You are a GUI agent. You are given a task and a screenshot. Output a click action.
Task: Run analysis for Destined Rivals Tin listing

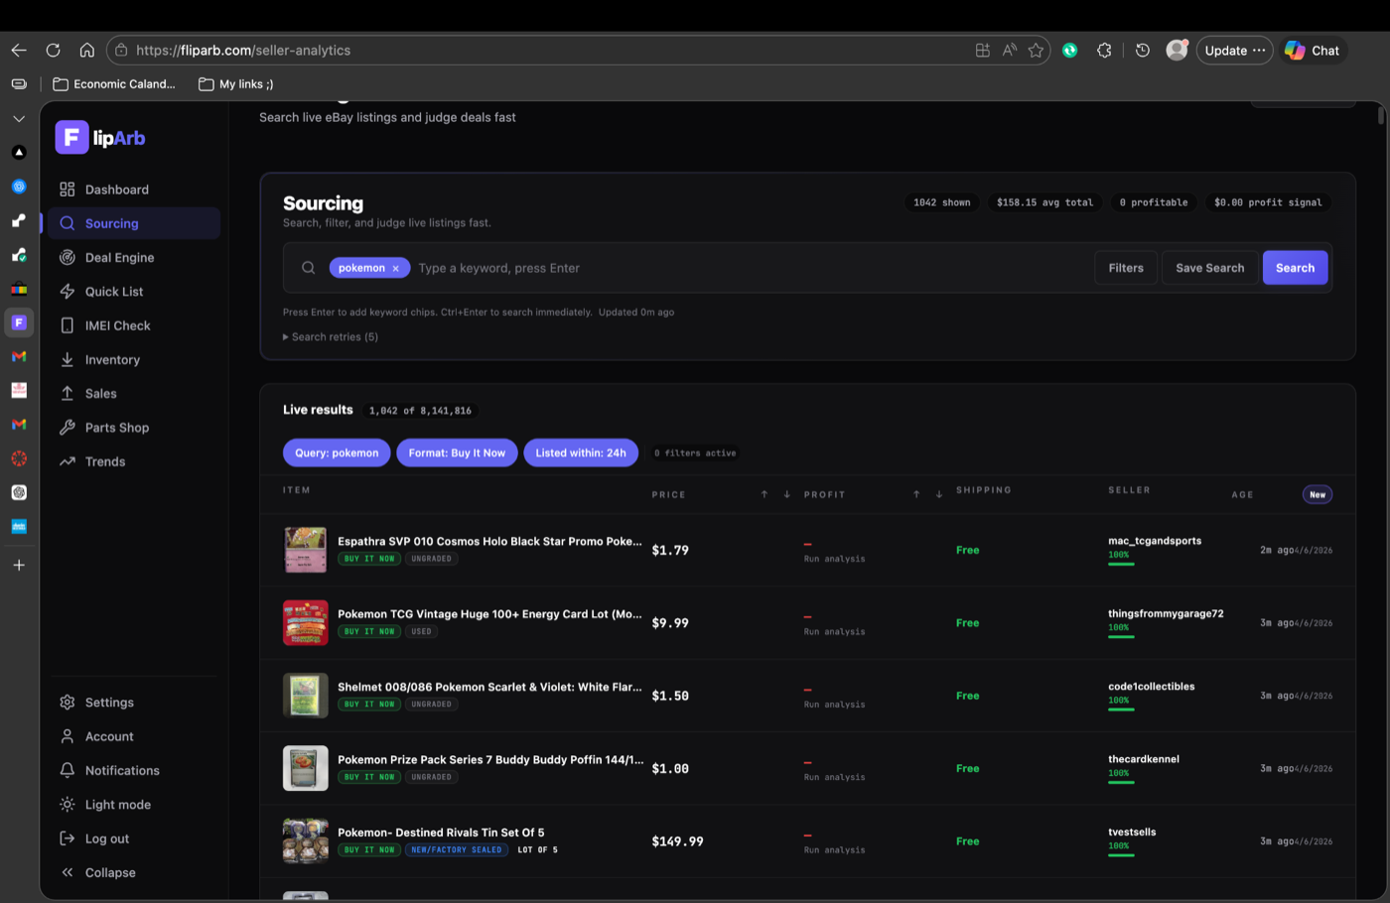click(834, 850)
